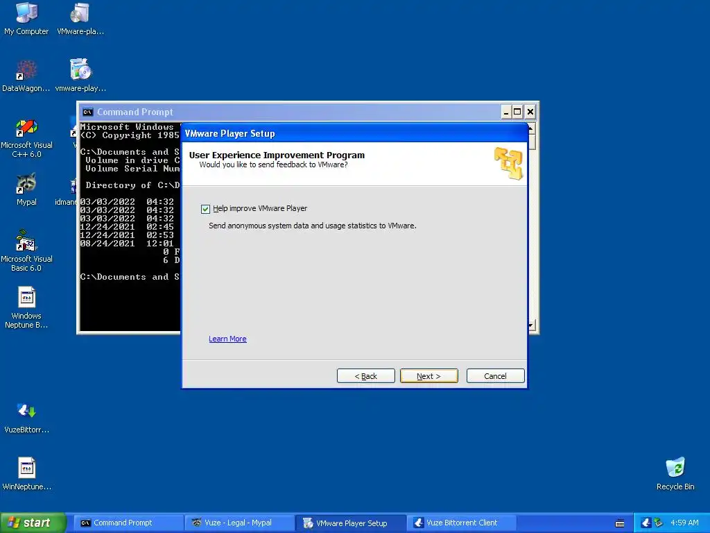Click the Directory of line in Command Prompt
Screen dimensions: 710x533
(132, 185)
